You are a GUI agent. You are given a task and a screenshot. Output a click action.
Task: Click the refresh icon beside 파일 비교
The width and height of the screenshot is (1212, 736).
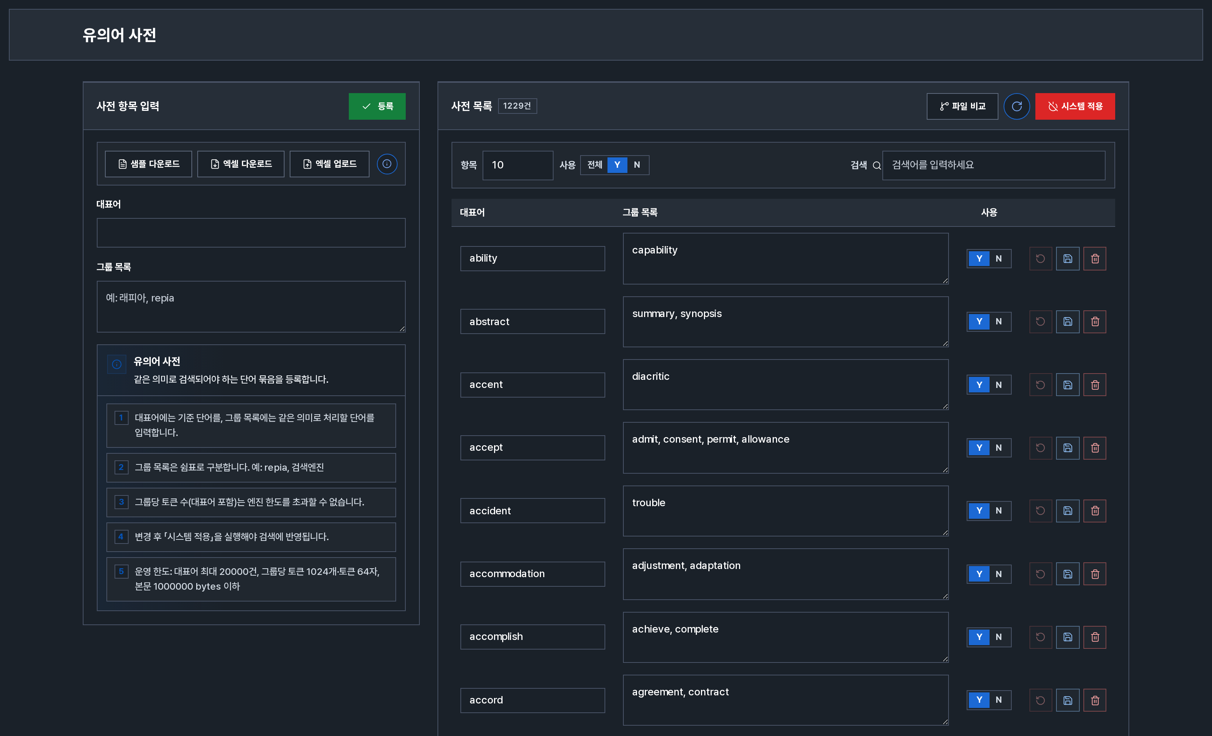1016,106
